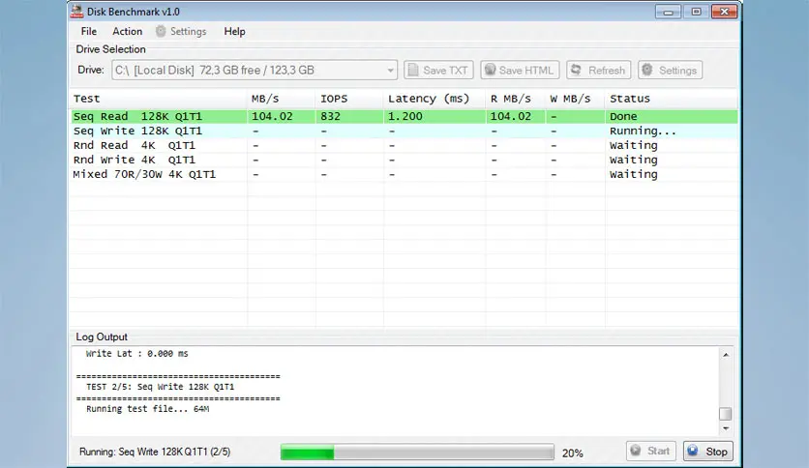This screenshot has height=468, width=809.
Task: Open the File menu
Action: point(89,32)
